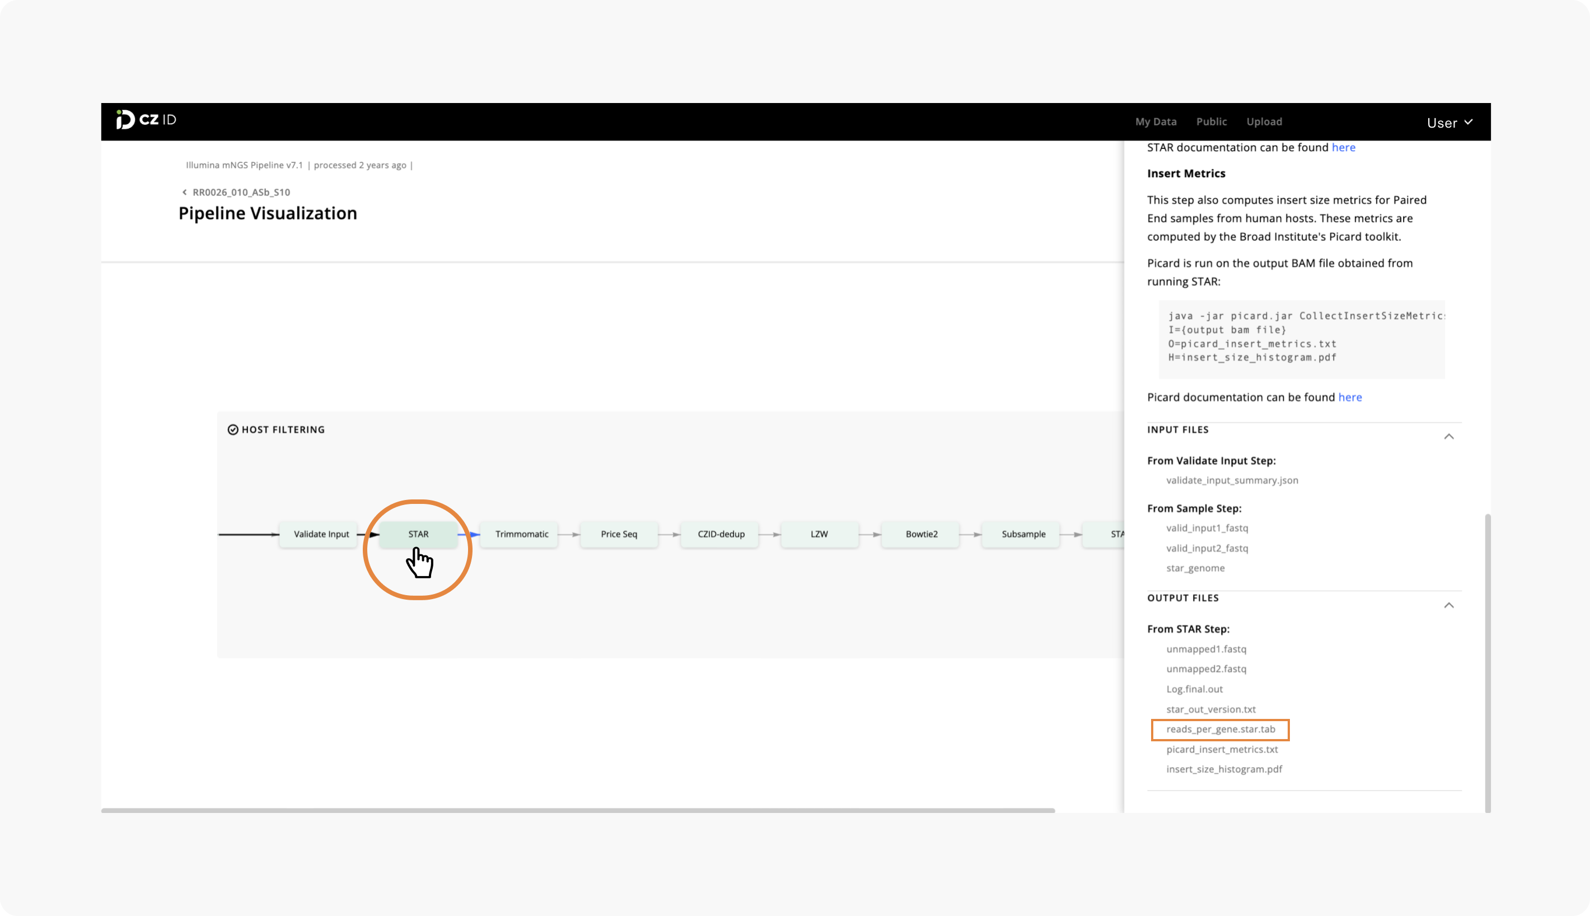Screen dimensions: 1590x916
Task: Click the Host Filtering stage label
Action: click(x=283, y=429)
